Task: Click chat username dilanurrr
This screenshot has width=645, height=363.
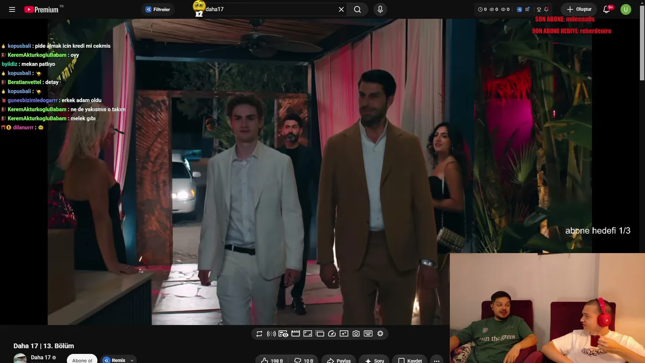Action: pyautogui.click(x=24, y=128)
